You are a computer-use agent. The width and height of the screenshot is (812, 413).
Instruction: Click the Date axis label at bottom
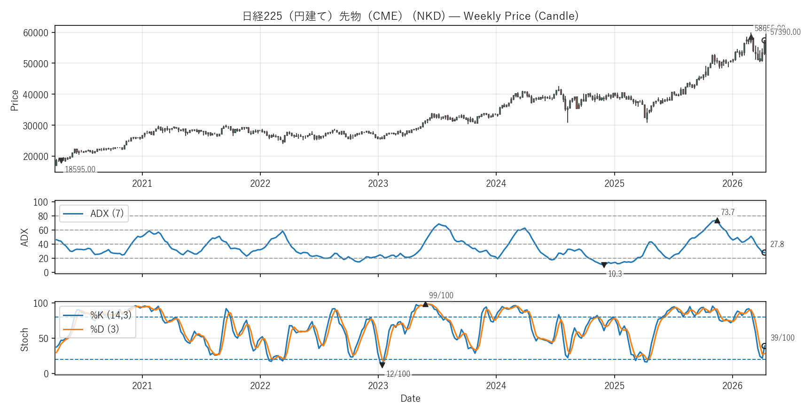[410, 398]
